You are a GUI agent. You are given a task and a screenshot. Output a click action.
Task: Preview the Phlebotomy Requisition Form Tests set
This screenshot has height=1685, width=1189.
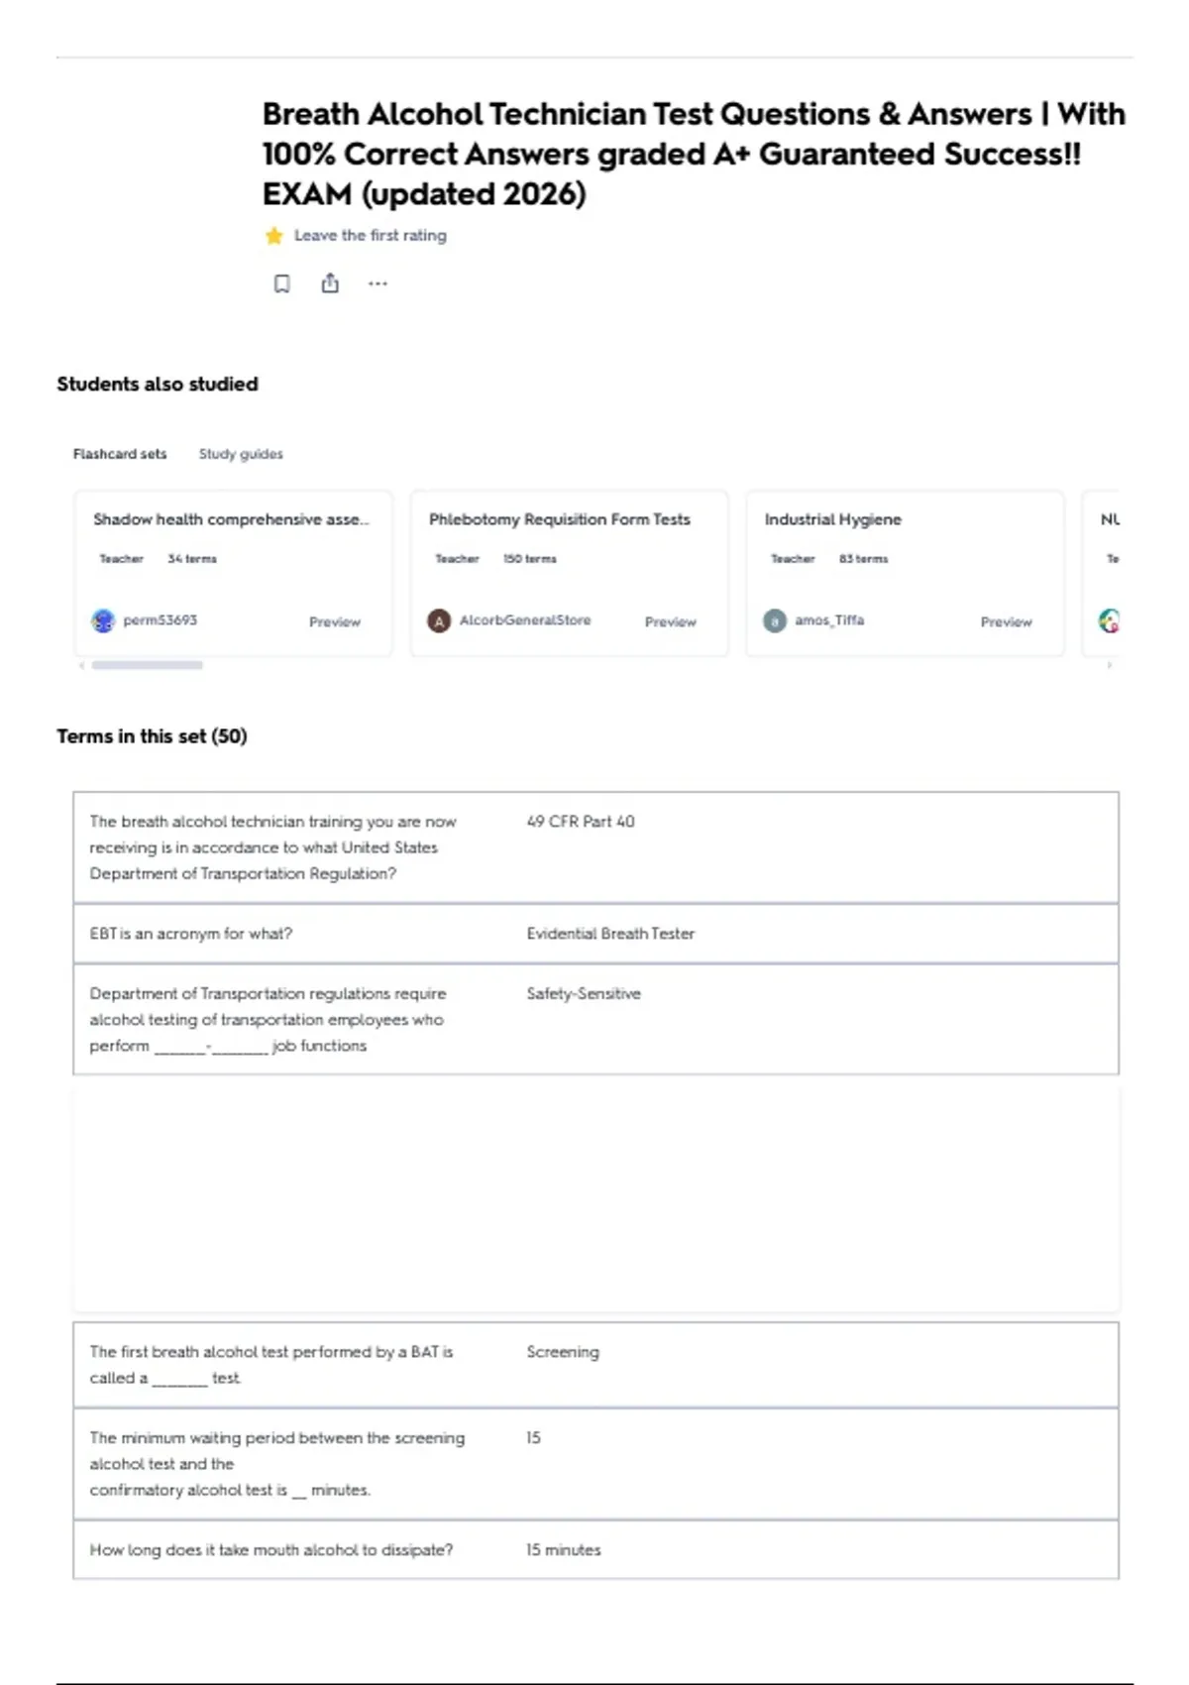point(671,621)
